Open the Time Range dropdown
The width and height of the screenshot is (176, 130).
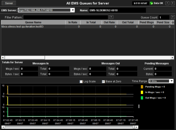(x=161, y=81)
